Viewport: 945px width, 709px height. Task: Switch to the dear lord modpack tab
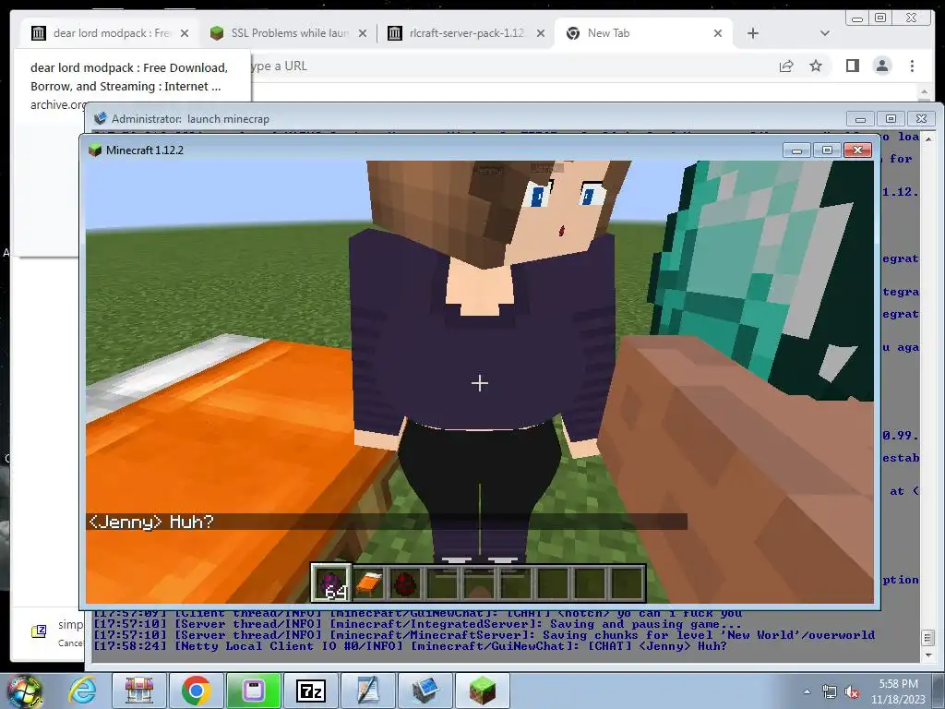click(x=109, y=33)
